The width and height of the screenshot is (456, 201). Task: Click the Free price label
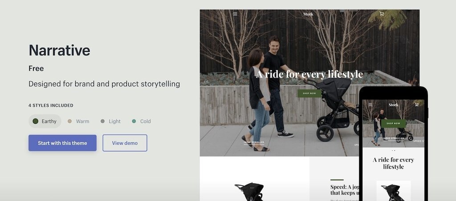coord(36,69)
